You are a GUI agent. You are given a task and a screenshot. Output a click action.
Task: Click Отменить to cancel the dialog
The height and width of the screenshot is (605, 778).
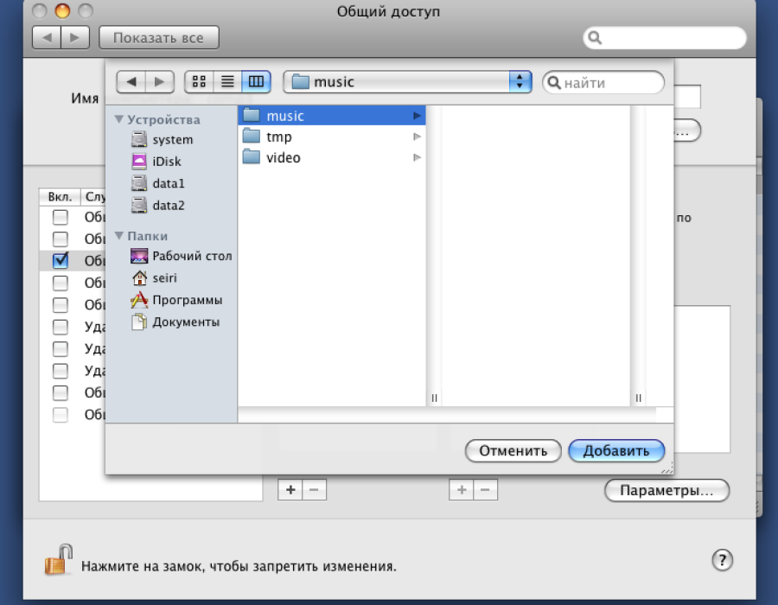pos(513,451)
